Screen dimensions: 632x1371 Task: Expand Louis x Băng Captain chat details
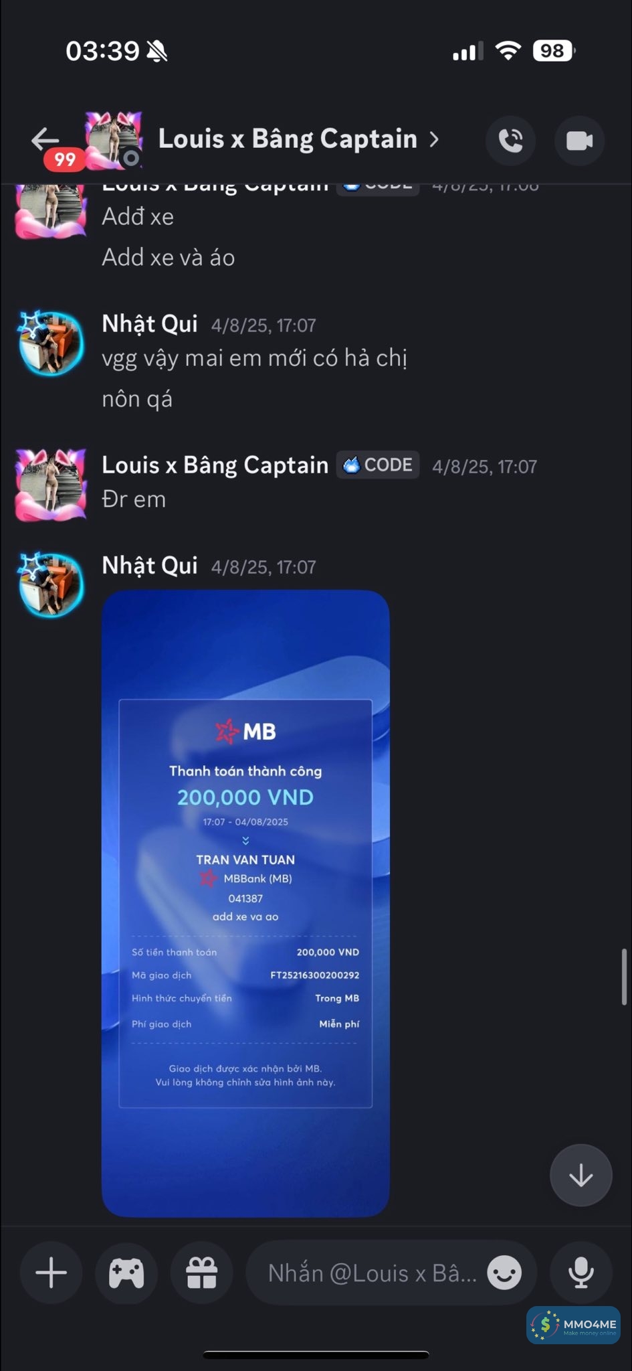coord(435,139)
